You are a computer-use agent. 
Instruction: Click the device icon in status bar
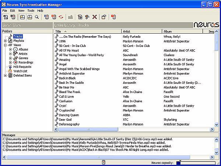coord(104,163)
